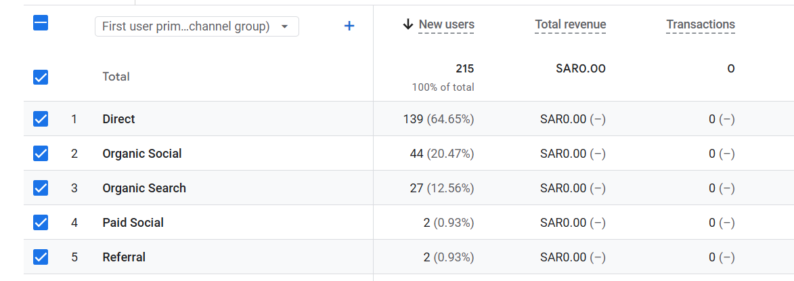Untick the Organic Search row checkbox
The image size is (794, 281).
pos(41,188)
